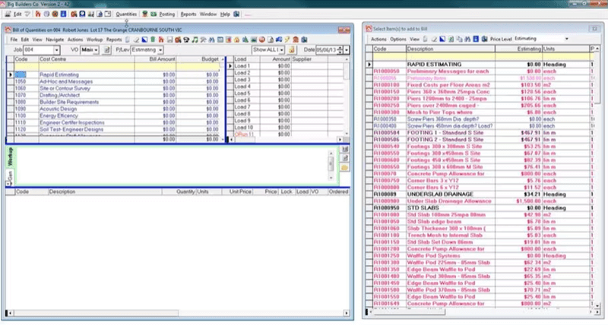
Task: Select the vertical Workup tab
Action: point(10,156)
